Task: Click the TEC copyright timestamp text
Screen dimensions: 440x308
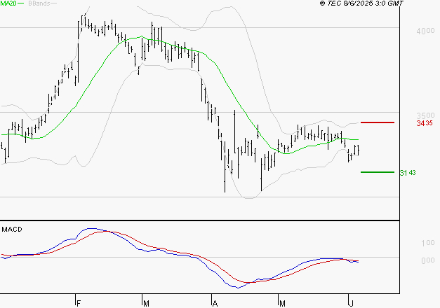Action: point(361,3)
